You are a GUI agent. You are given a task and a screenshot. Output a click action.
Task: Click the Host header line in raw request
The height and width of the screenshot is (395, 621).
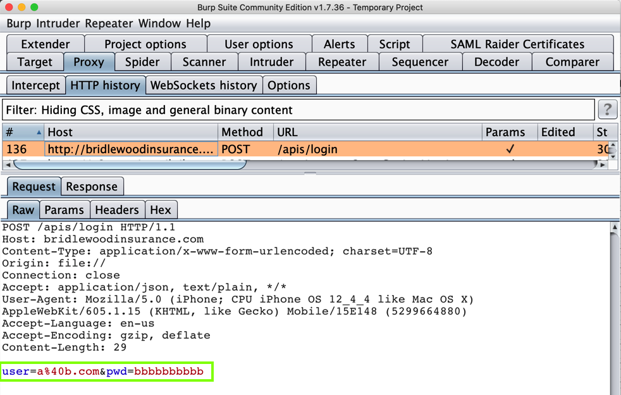[x=103, y=239]
